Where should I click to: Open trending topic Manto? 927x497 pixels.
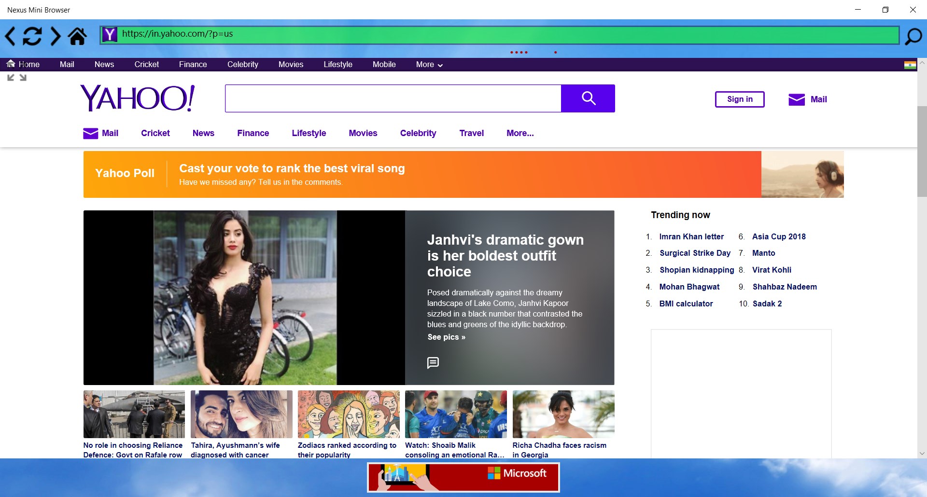[x=764, y=253]
